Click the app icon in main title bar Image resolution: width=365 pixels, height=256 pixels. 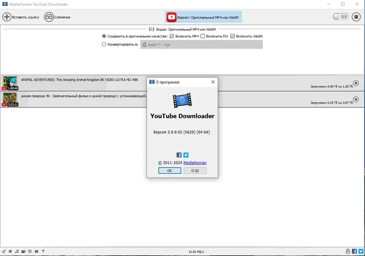pos(5,4)
